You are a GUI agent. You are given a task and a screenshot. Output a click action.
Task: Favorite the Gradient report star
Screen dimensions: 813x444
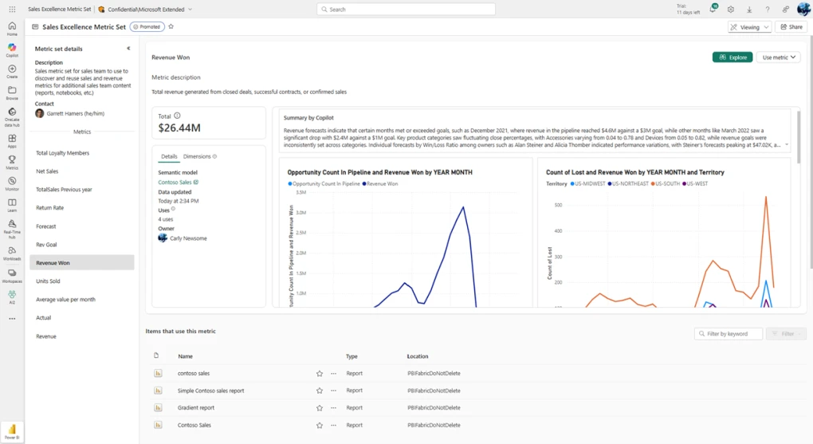click(x=320, y=407)
